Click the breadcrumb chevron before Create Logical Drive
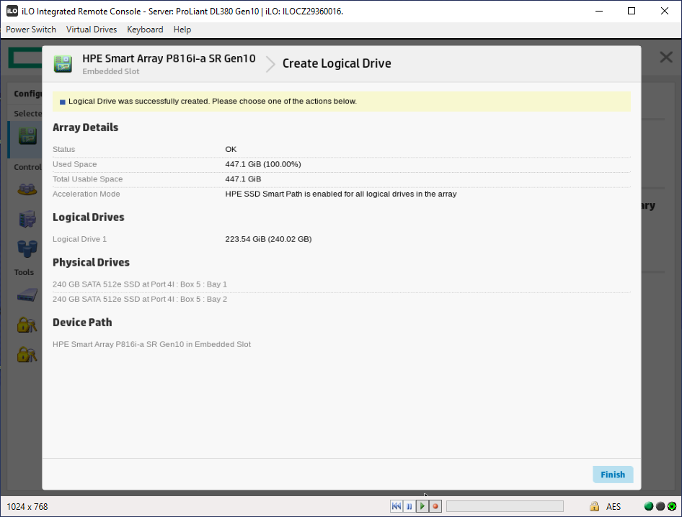 tap(270, 64)
